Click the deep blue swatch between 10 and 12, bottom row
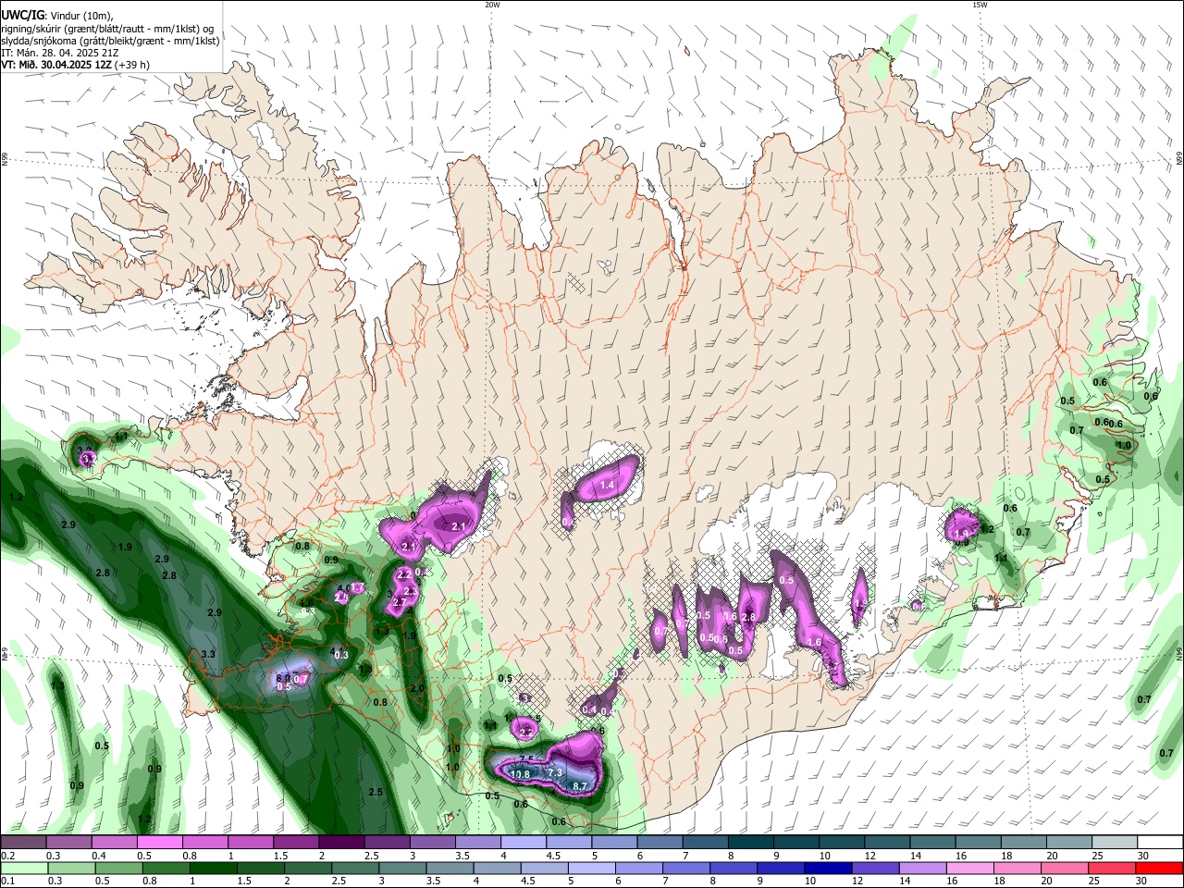Viewport: 1184px width, 888px height. coord(829,868)
